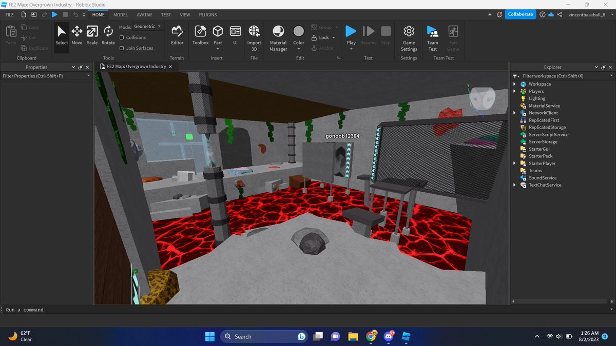Start a Team Test
Viewport: 616px width, 346px height.
coord(433,38)
